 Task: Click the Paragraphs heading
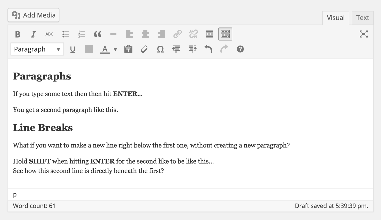tap(42, 76)
